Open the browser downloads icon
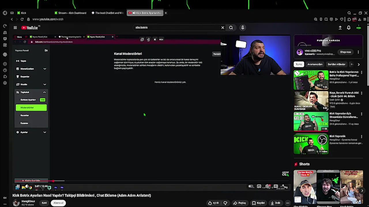 (359, 19)
